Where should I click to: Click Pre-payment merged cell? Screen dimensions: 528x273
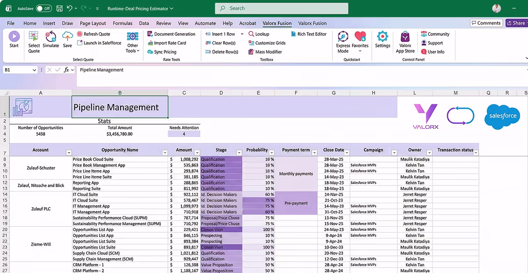click(296, 203)
